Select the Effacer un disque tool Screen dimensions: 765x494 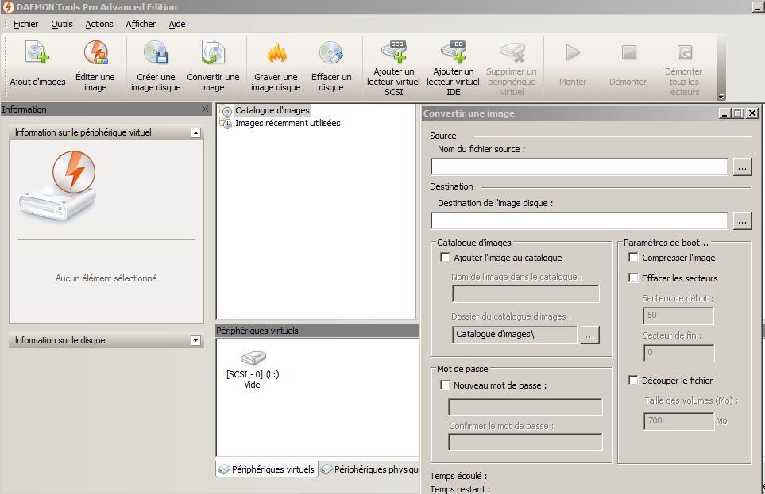click(331, 52)
